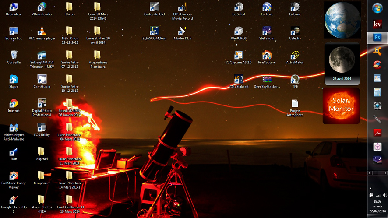Launch Stellarium from the desktop
Image resolution: width=388 pixels, height=218 pixels.
pos(267,33)
